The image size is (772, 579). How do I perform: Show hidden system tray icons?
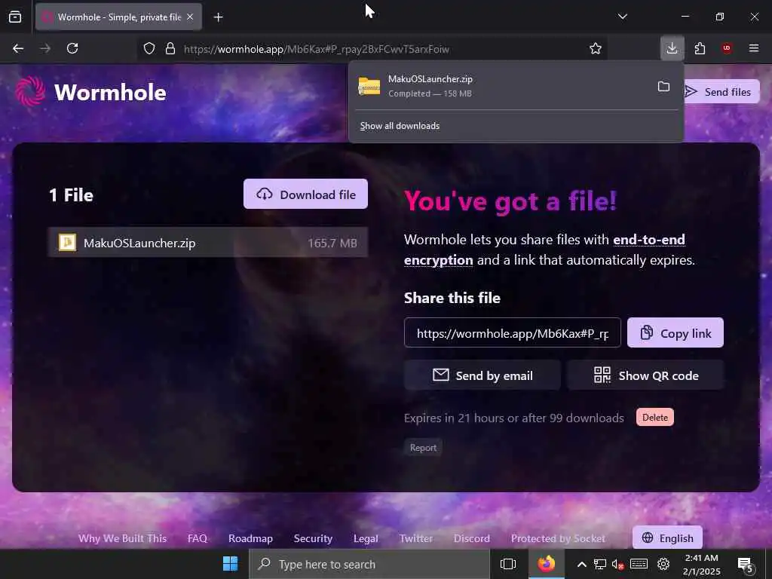[x=581, y=564]
